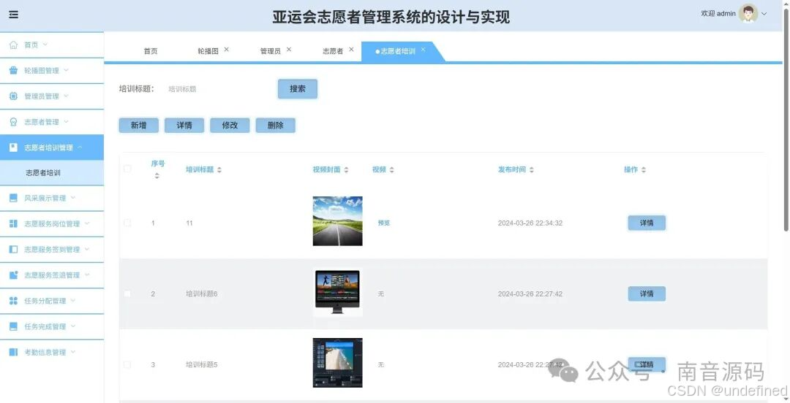This screenshot has height=403, width=790.
Task: Expand the 轮播图管理 menu chevron
Action: (x=66, y=70)
